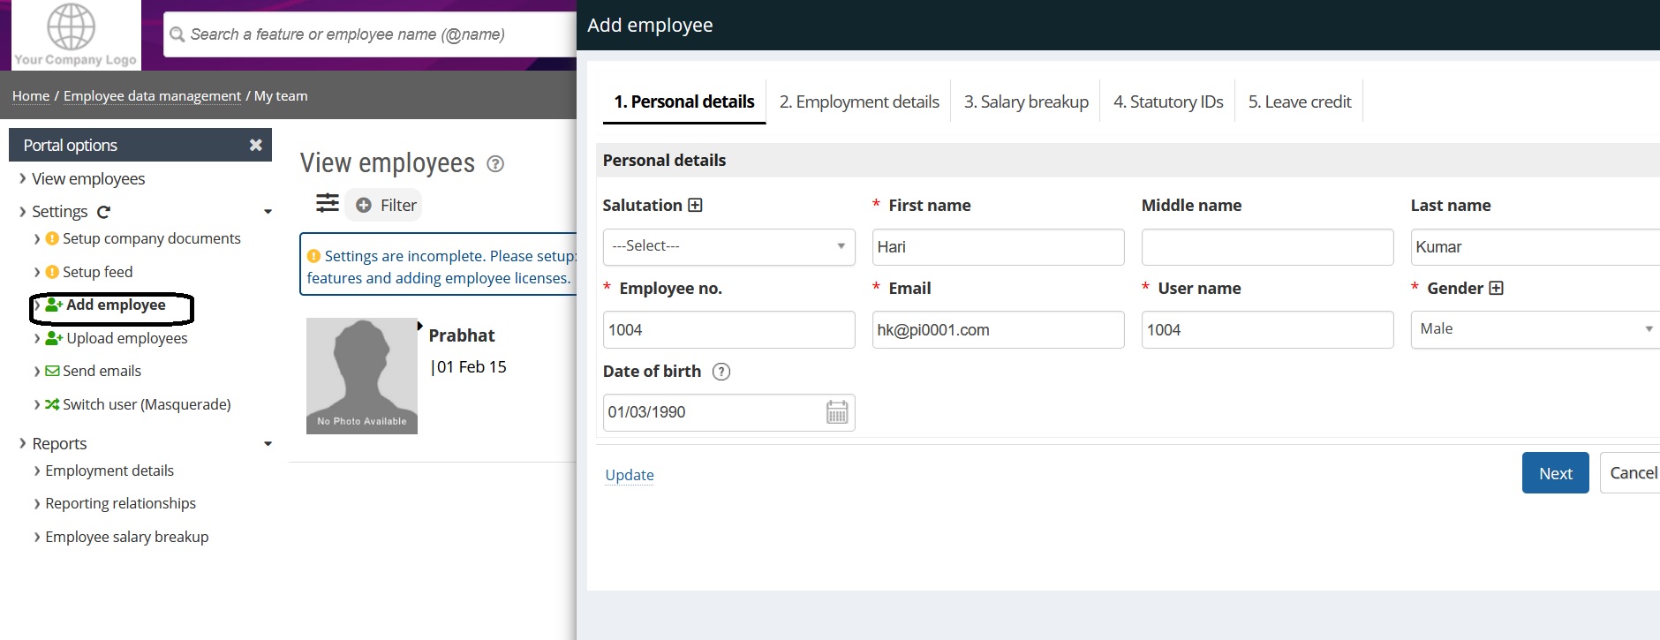Open View employees in Portal options
The image size is (1660, 640).
pyautogui.click(x=88, y=178)
